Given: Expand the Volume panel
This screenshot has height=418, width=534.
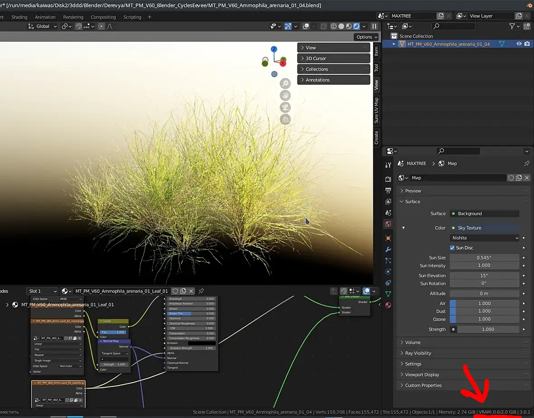Looking at the screenshot, I should point(413,342).
